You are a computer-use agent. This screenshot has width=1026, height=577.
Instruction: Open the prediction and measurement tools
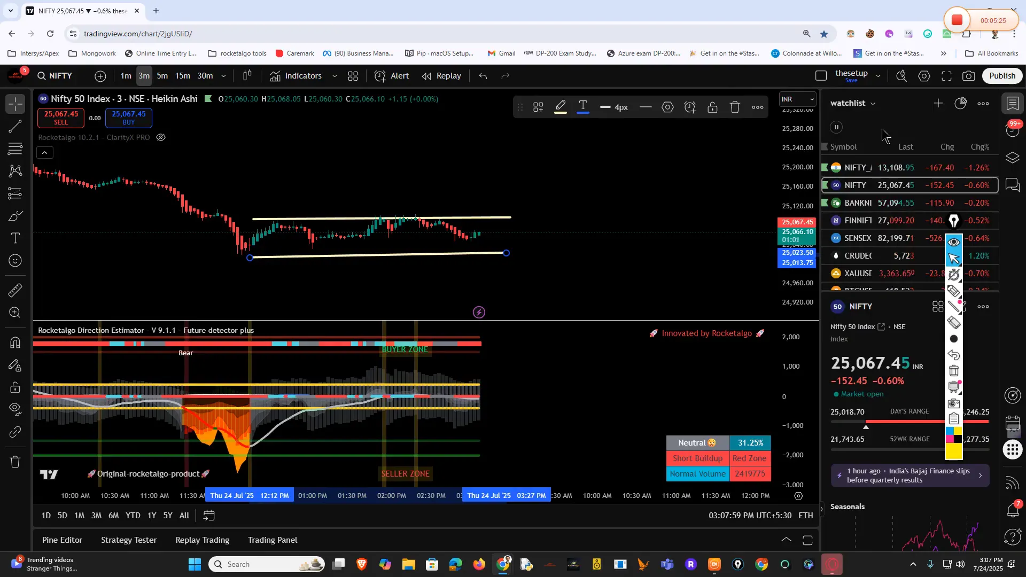[x=15, y=193]
